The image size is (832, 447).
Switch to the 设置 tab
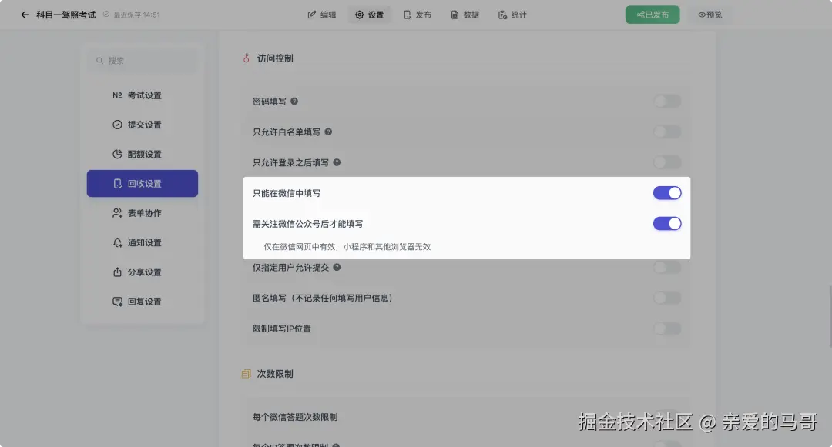tap(369, 15)
